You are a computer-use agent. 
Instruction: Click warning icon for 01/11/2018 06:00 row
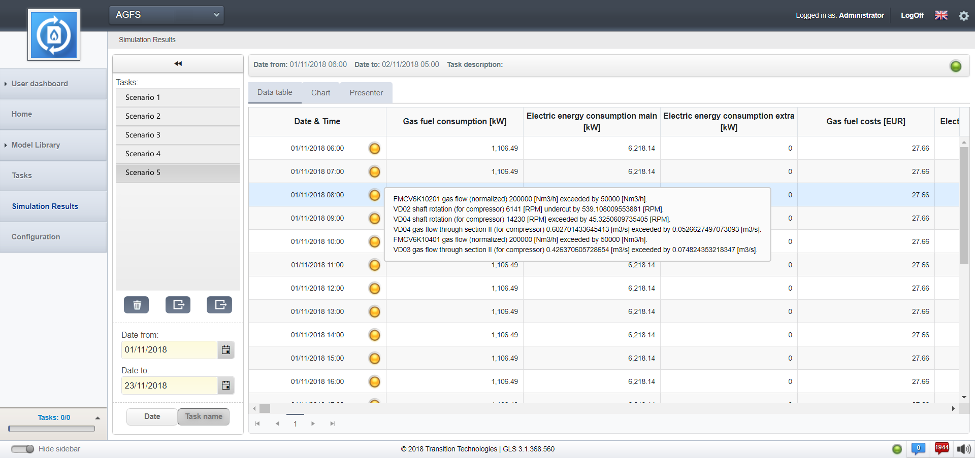coord(374,149)
